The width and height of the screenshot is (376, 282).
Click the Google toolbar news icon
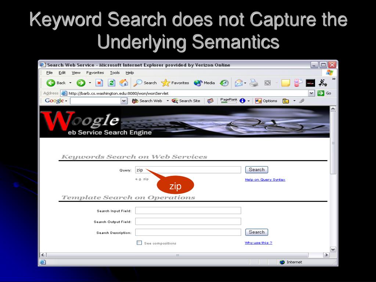pos(210,101)
